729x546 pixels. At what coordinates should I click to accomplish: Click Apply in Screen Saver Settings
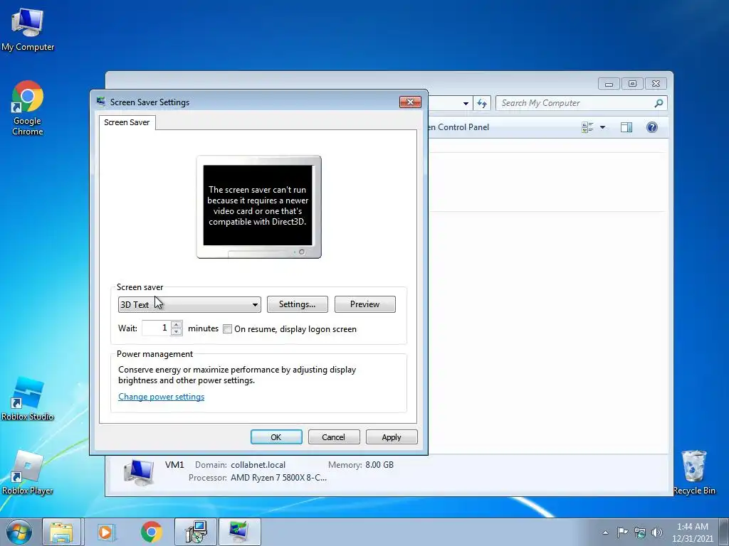point(392,437)
